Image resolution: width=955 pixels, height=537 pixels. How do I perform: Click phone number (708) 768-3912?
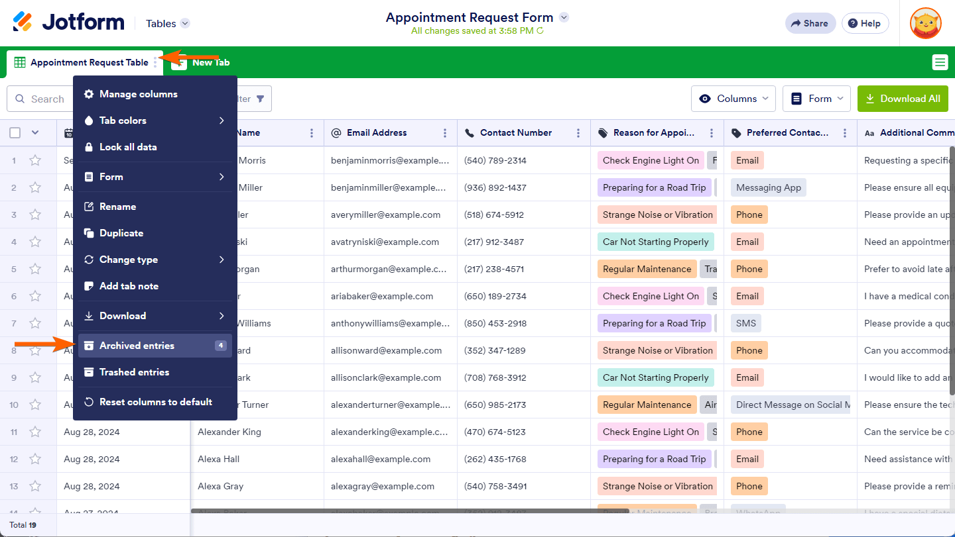pos(495,377)
